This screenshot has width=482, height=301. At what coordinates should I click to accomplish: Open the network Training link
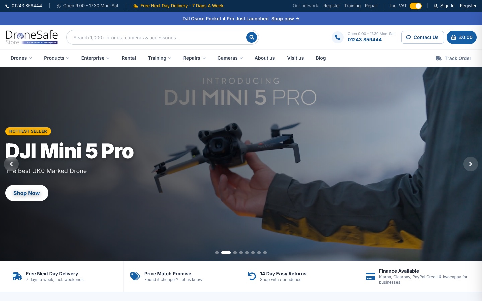point(352,6)
